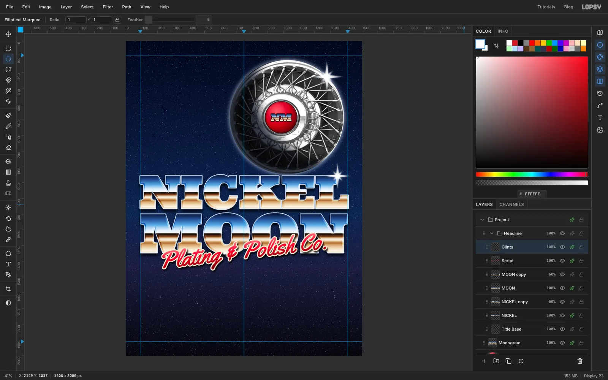Toggle visibility of NICKEL layer

pos(562,315)
